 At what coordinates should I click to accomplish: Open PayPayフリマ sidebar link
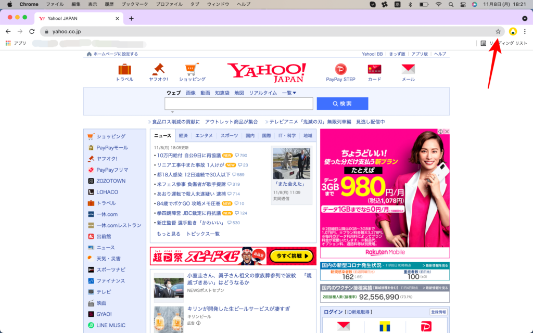112,170
